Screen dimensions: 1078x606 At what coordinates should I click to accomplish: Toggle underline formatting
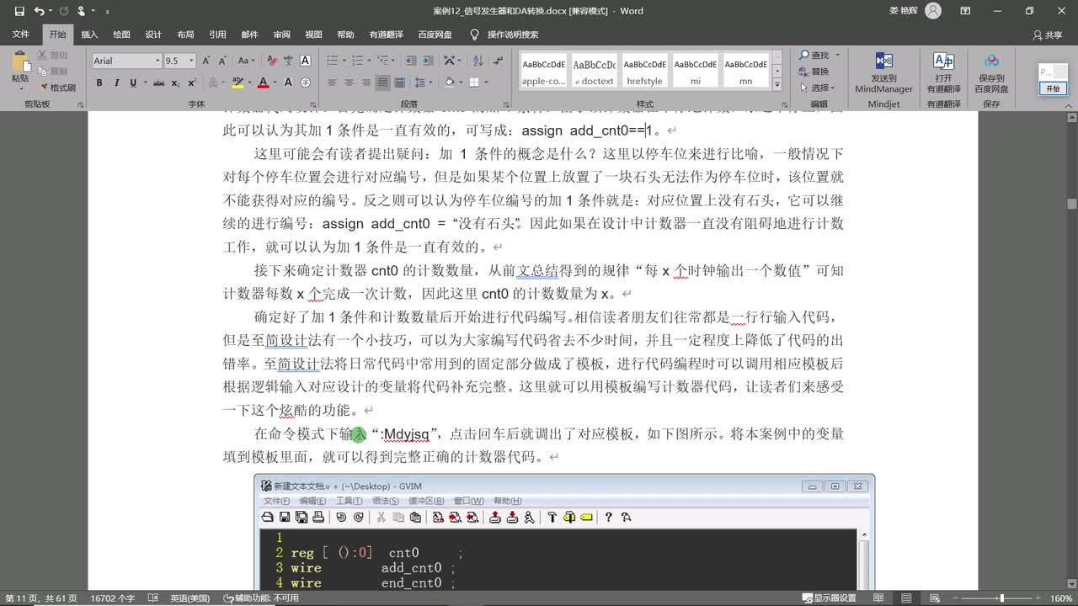[133, 82]
